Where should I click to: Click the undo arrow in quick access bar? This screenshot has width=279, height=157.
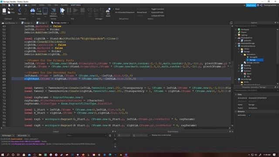(x=13, y=5)
